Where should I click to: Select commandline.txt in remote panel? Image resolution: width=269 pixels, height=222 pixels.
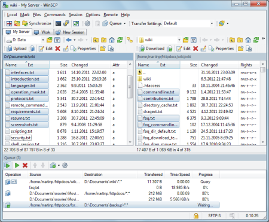(158, 92)
